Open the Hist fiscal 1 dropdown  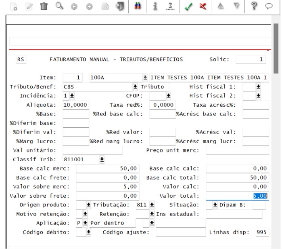258,87
